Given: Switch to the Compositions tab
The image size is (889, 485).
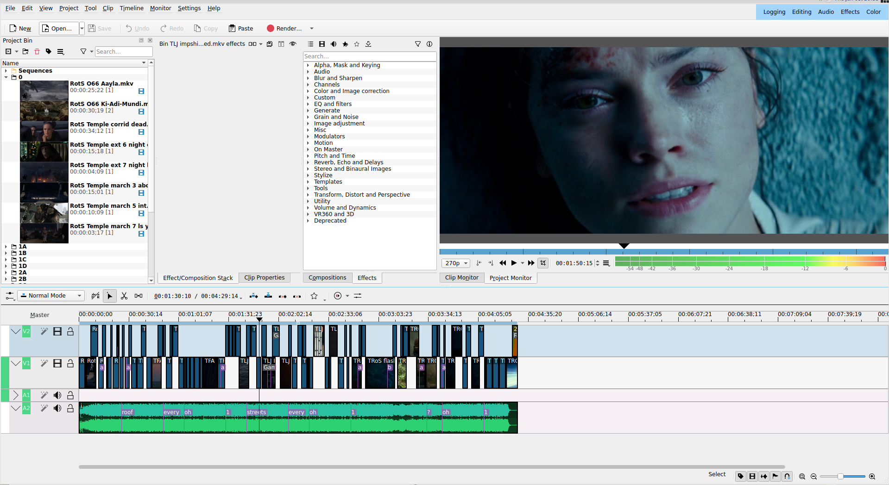Looking at the screenshot, I should click(328, 278).
